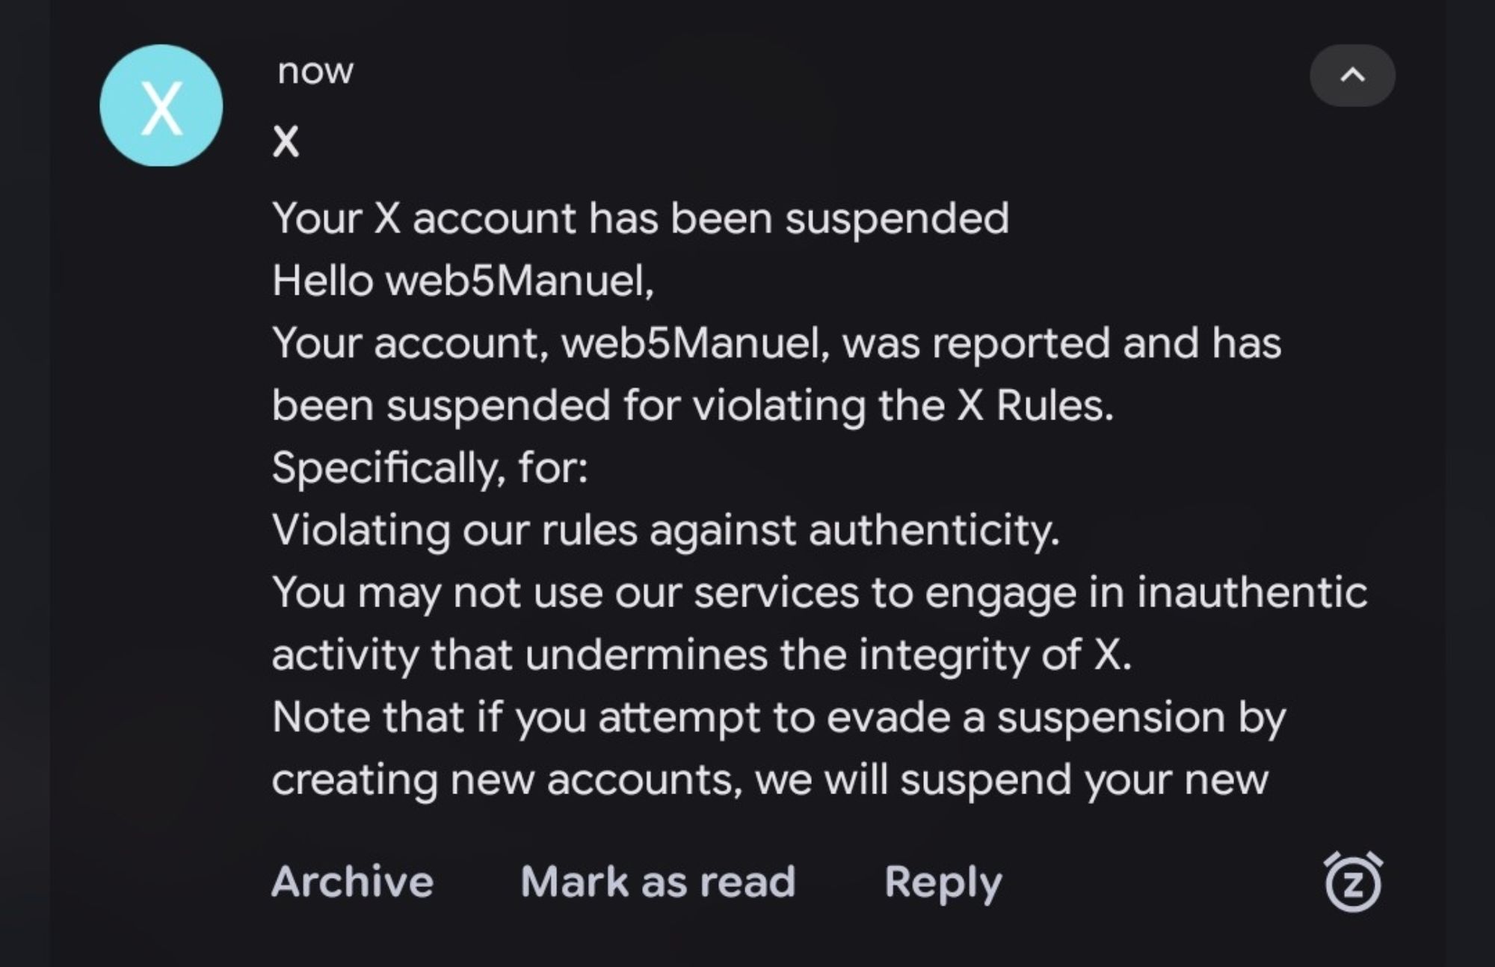Open the 'Your X account has been suspended' subject
The width and height of the screenshot is (1495, 967).
pos(640,218)
